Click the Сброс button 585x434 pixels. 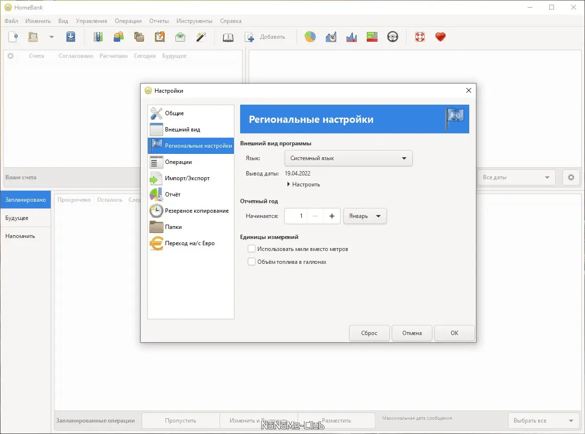click(369, 333)
